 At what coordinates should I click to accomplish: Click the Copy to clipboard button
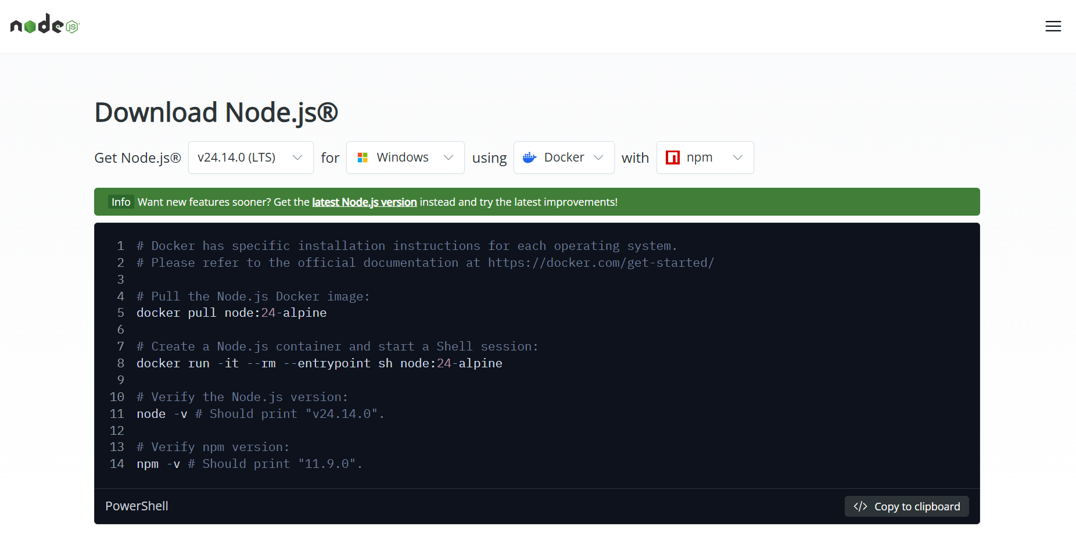tap(906, 506)
